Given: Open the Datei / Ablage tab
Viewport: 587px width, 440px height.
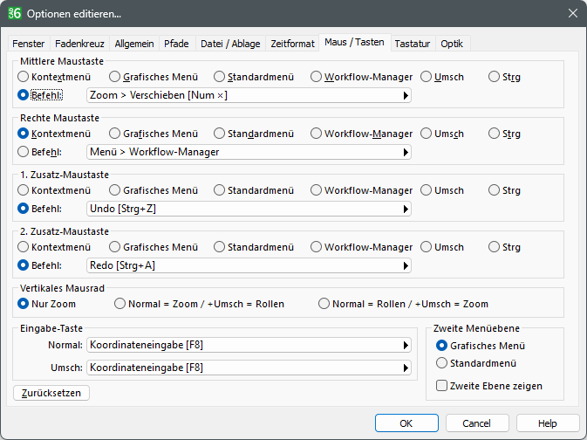Looking at the screenshot, I should pyautogui.click(x=230, y=44).
